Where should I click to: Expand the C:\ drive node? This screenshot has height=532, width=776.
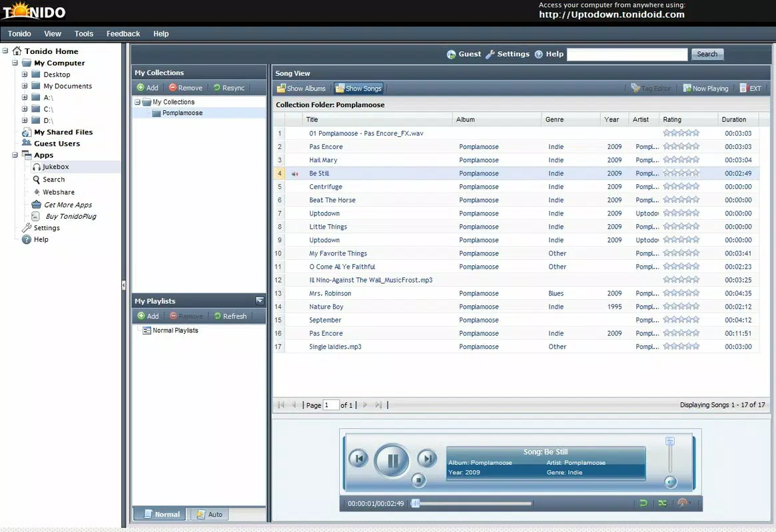[25, 108]
